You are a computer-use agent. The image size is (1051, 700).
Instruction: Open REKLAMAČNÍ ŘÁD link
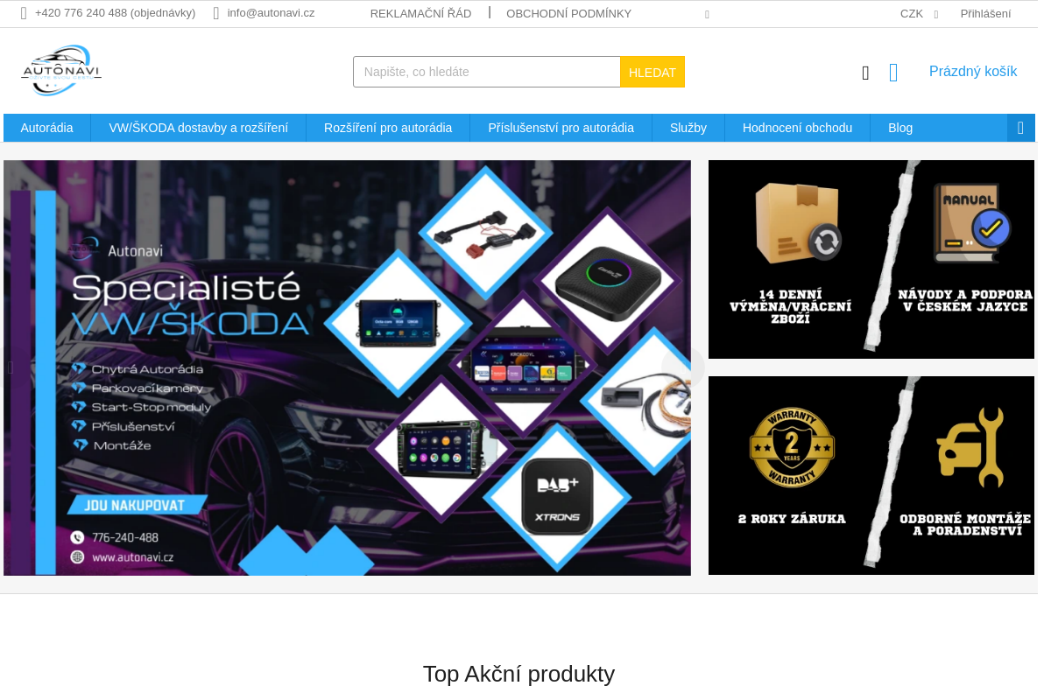[x=420, y=14]
